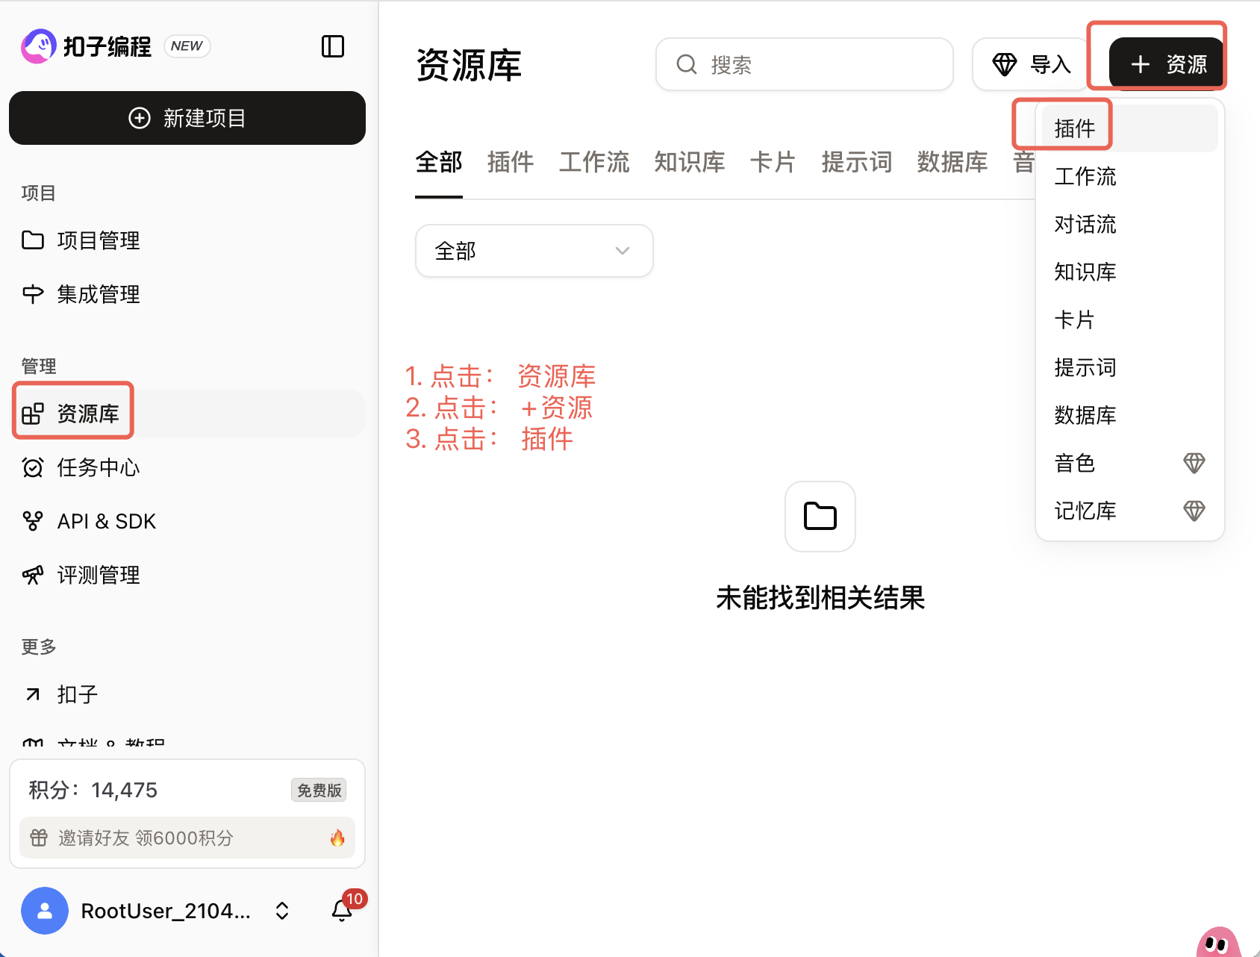1260x957 pixels.
Task: Click the notification bell icon
Action: [x=342, y=910]
